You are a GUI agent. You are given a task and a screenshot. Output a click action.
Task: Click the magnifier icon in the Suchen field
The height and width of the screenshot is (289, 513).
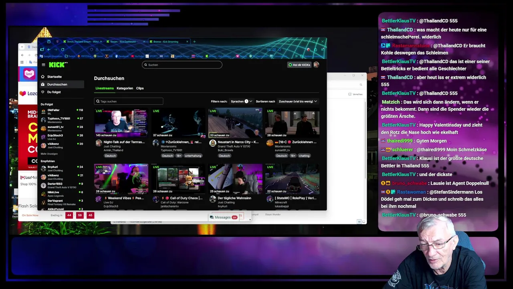pyautogui.click(x=146, y=65)
